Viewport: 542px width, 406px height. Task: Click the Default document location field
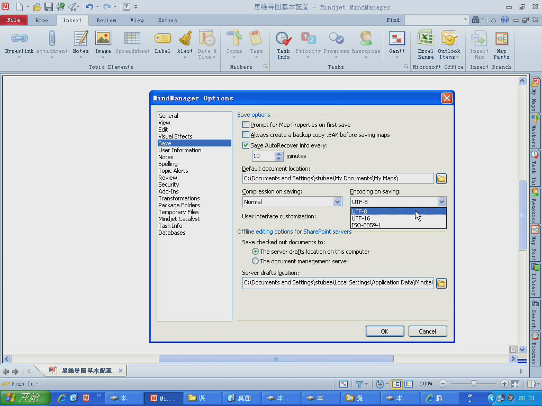(338, 179)
